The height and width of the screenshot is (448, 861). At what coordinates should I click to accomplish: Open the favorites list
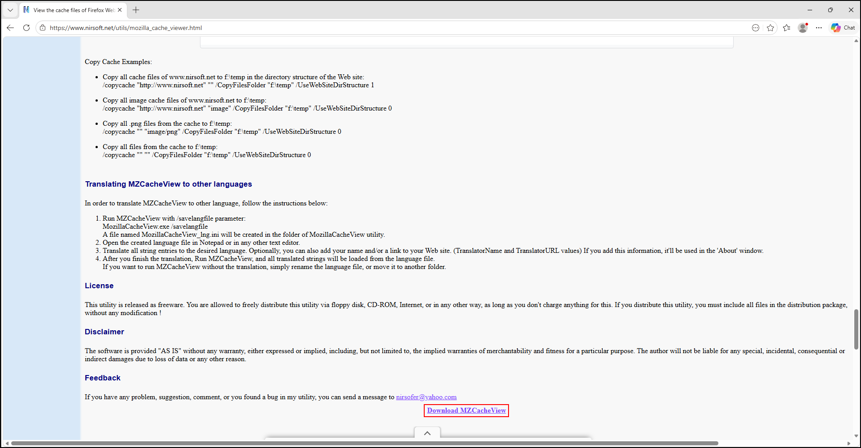(x=787, y=28)
